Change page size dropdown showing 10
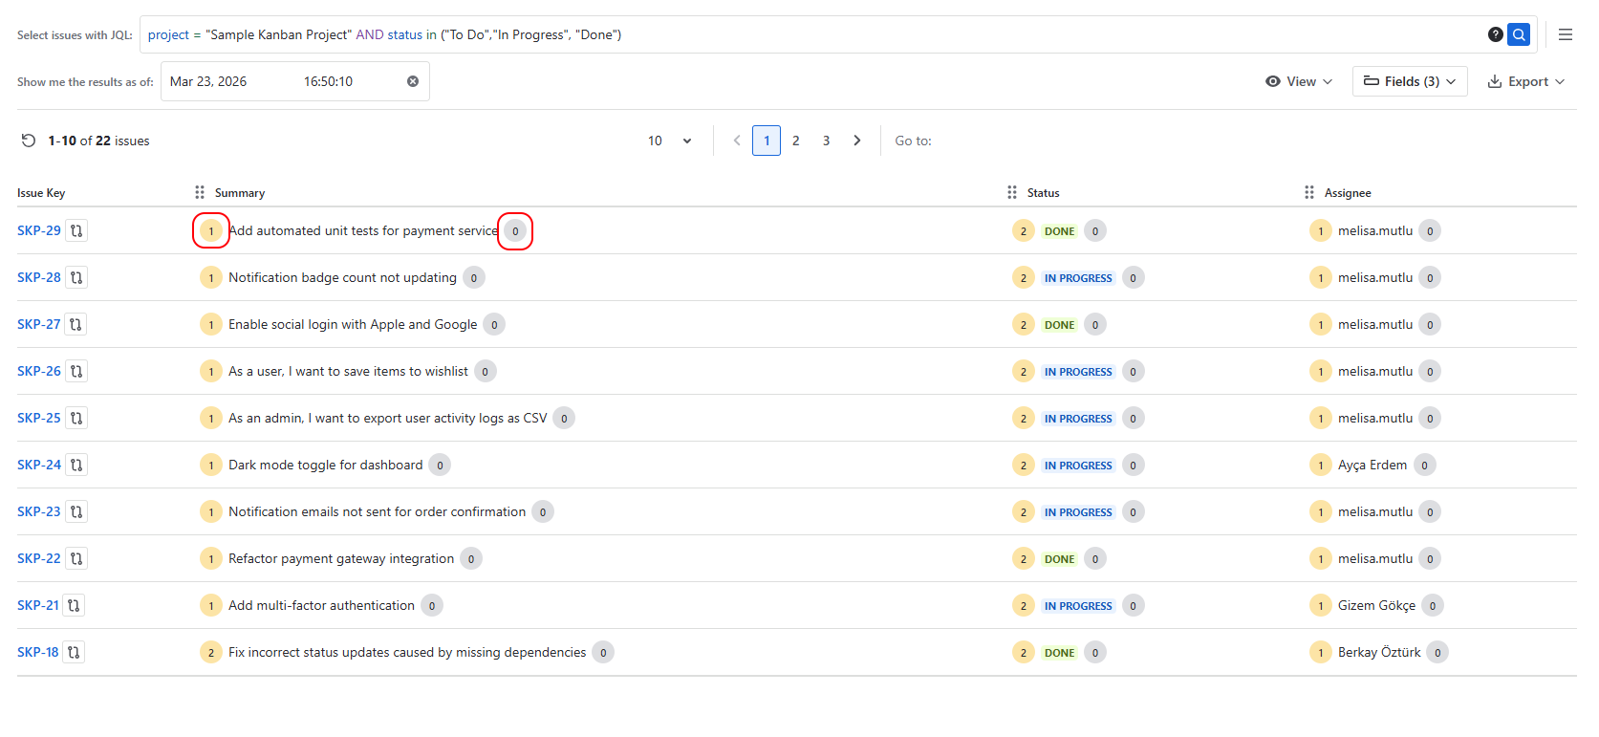This screenshot has width=1599, height=737. (669, 141)
